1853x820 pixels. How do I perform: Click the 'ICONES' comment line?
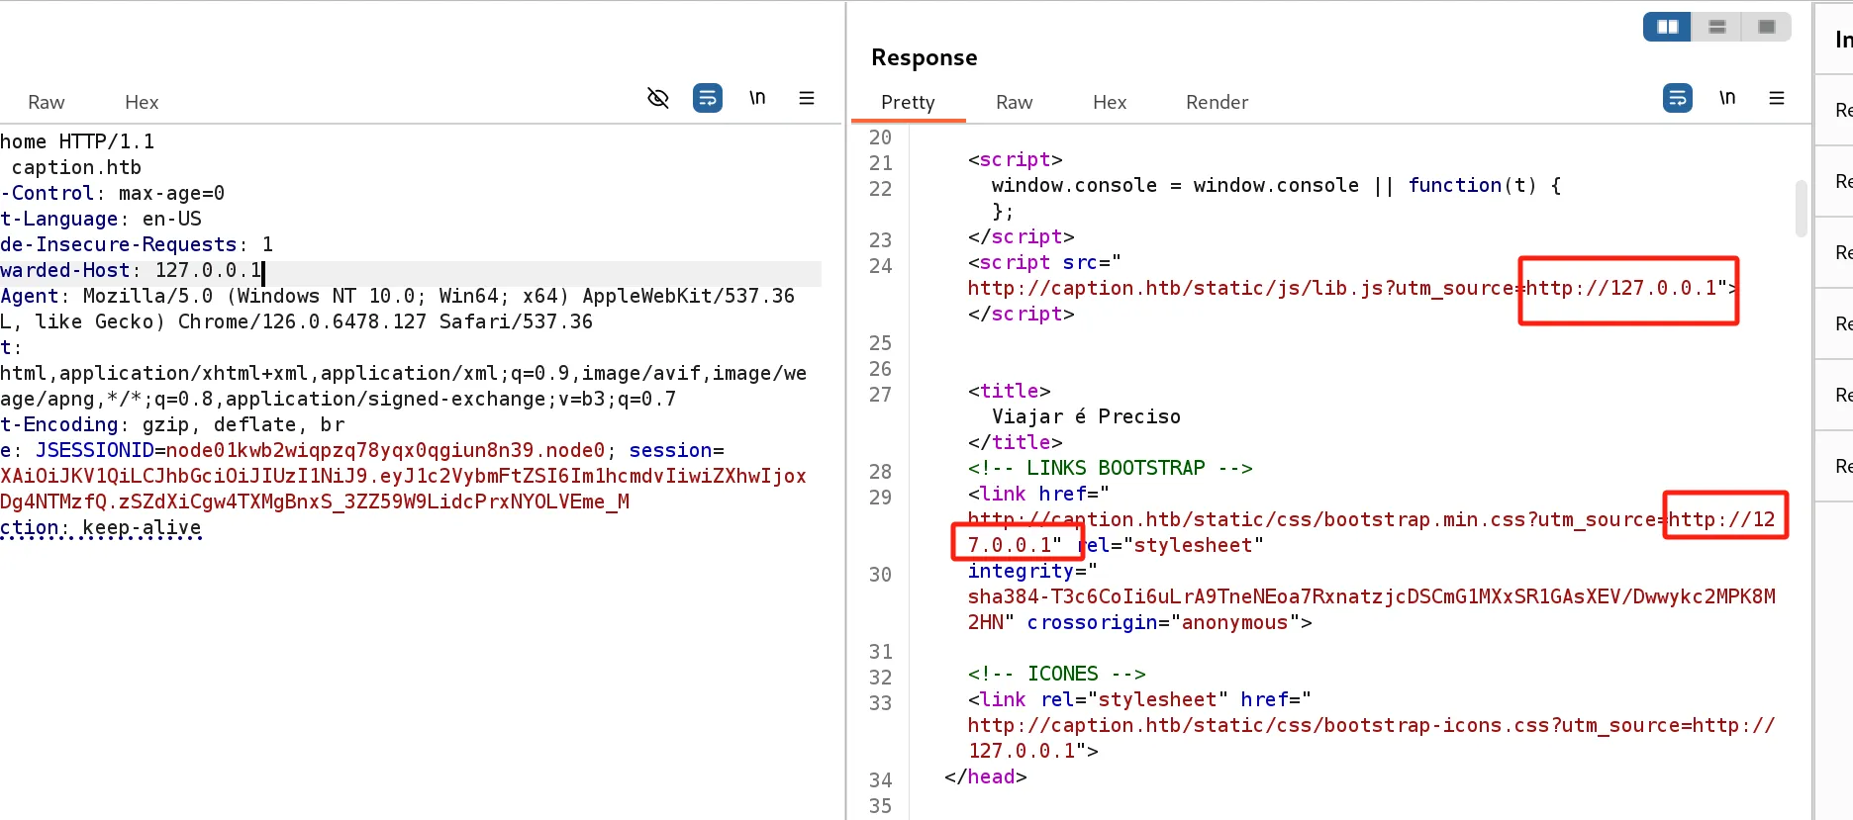click(x=1057, y=674)
